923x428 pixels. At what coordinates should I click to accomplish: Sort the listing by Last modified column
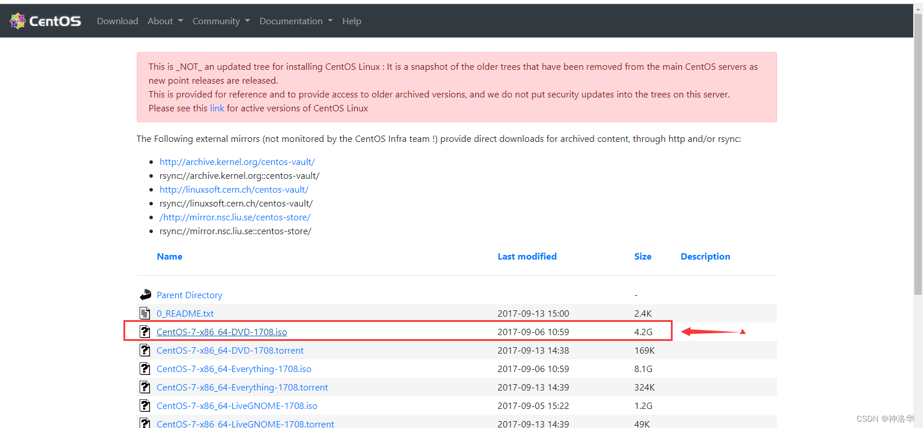527,256
